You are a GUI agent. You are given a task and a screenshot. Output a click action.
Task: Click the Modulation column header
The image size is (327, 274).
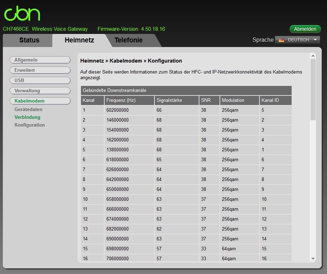coord(239,100)
